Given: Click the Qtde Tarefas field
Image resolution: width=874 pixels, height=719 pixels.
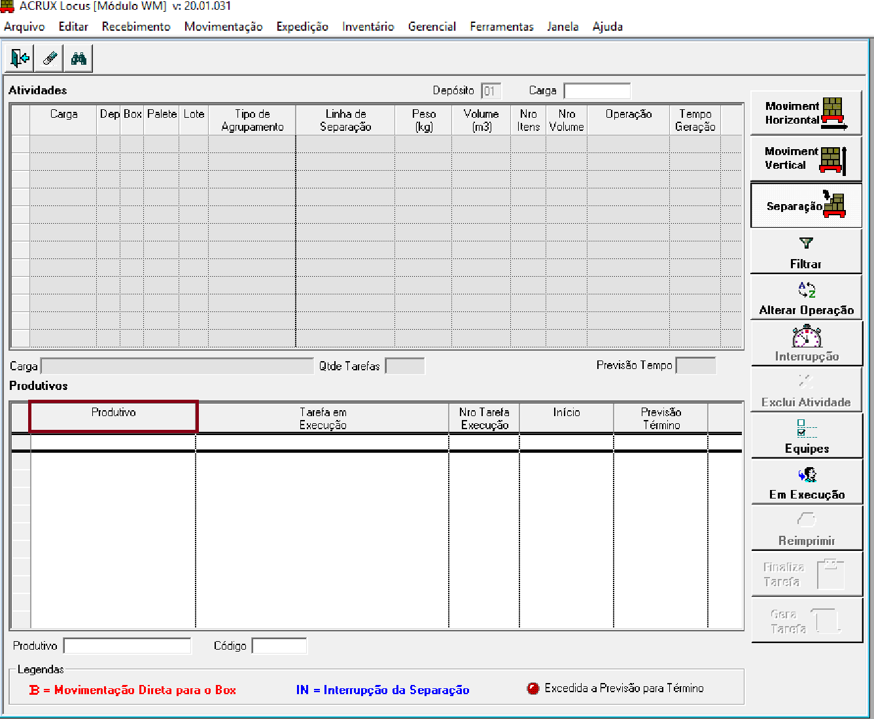Looking at the screenshot, I should click(x=405, y=366).
